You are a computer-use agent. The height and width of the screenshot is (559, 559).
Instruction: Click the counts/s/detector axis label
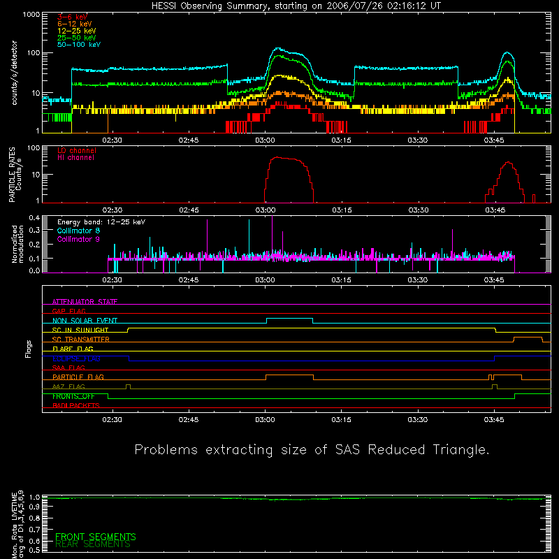click(x=14, y=73)
